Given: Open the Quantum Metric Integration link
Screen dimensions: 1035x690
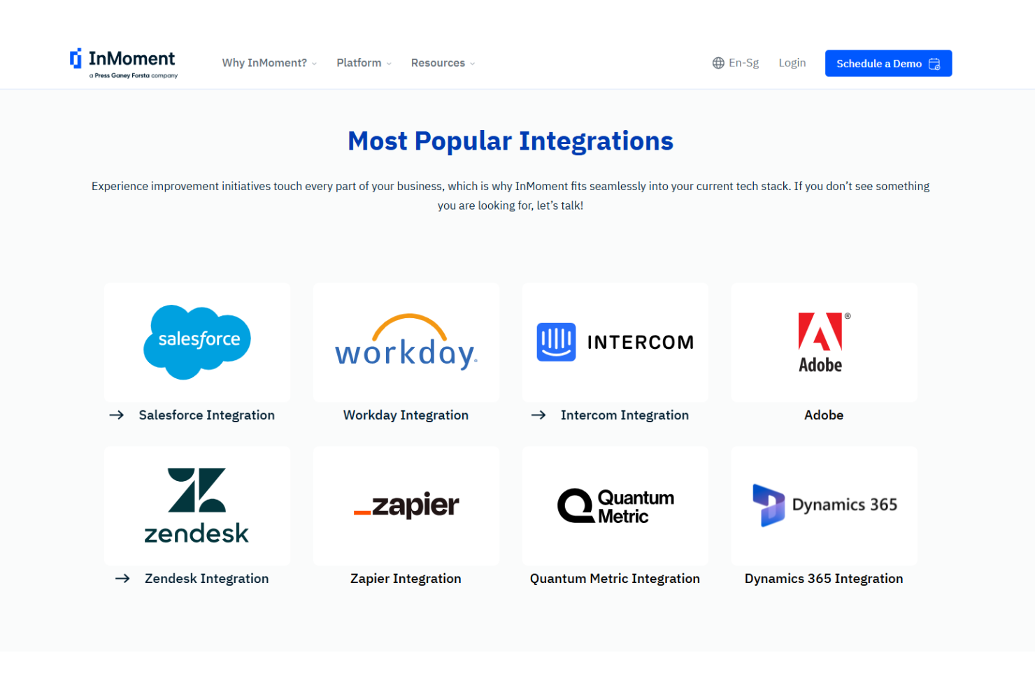Looking at the screenshot, I should pos(615,579).
